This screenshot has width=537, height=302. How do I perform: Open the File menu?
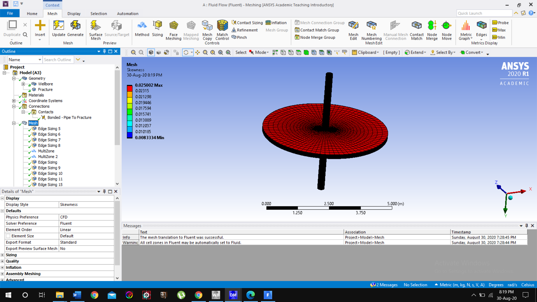(10, 13)
